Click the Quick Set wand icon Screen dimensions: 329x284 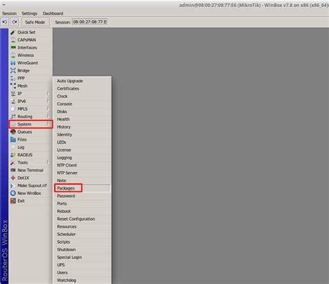pos(13,32)
